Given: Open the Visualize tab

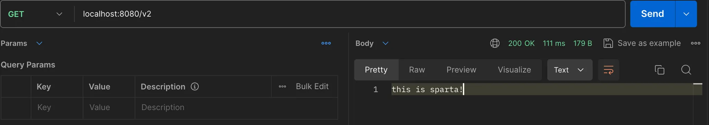Looking at the screenshot, I should pos(514,70).
